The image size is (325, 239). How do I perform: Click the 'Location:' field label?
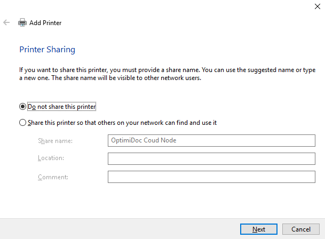51,158
